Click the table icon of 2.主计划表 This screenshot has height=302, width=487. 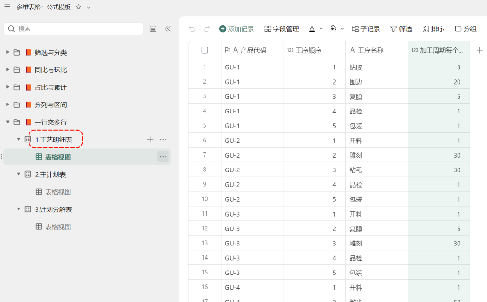[x=28, y=174]
